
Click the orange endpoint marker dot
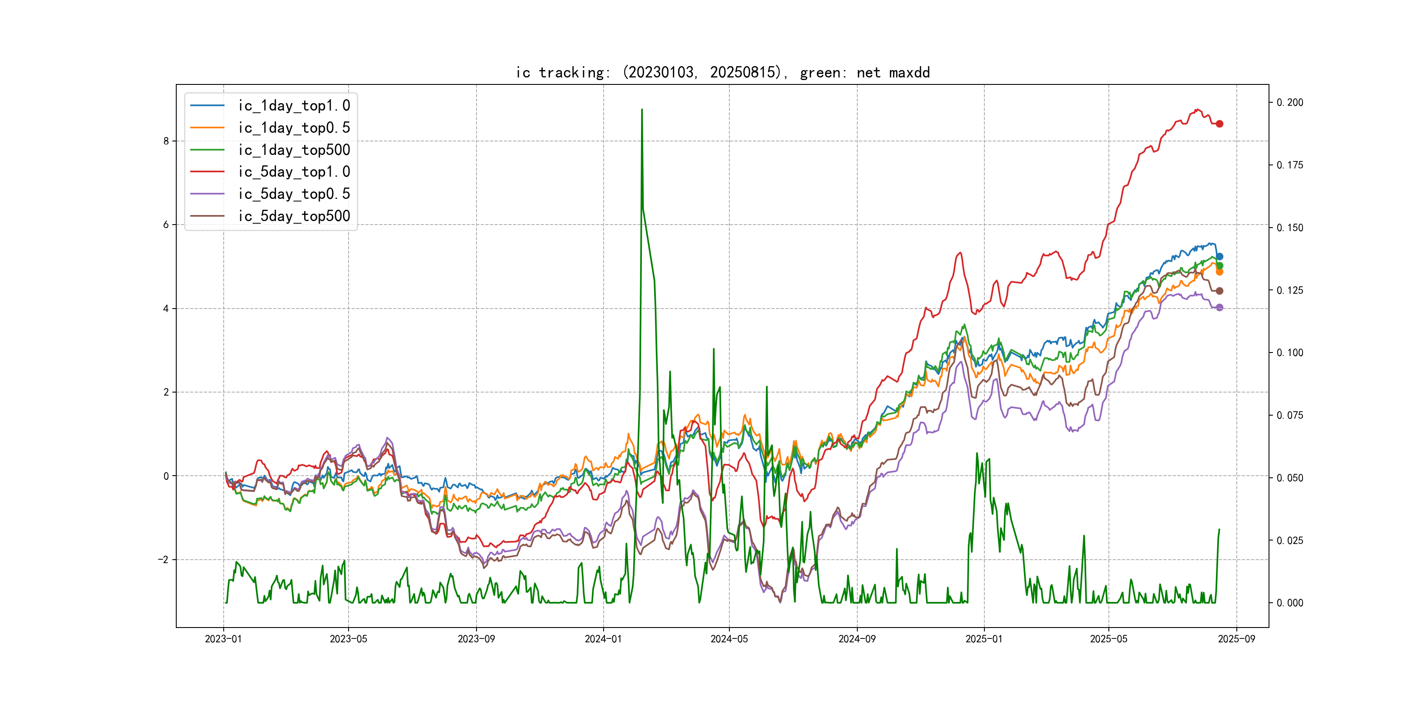pos(1219,272)
